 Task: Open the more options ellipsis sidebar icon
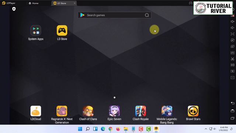[x=233, y=78]
